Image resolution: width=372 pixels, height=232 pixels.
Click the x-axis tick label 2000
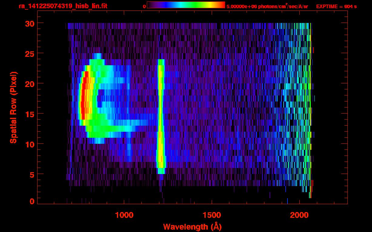pos(299,215)
